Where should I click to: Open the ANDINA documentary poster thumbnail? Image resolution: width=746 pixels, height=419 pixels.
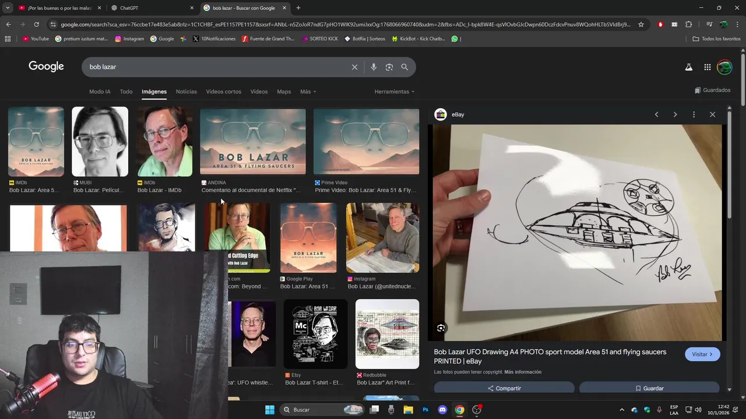[253, 141]
